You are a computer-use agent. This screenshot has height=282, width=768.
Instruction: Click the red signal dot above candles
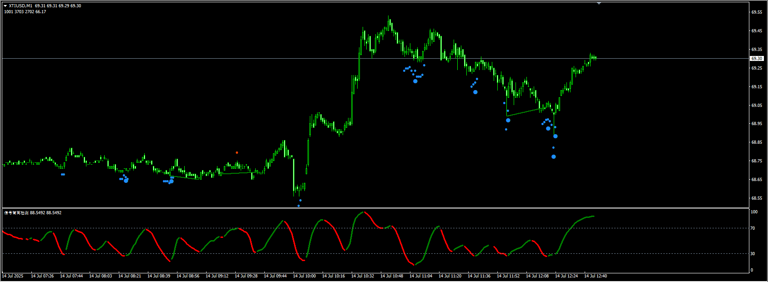[237, 152]
